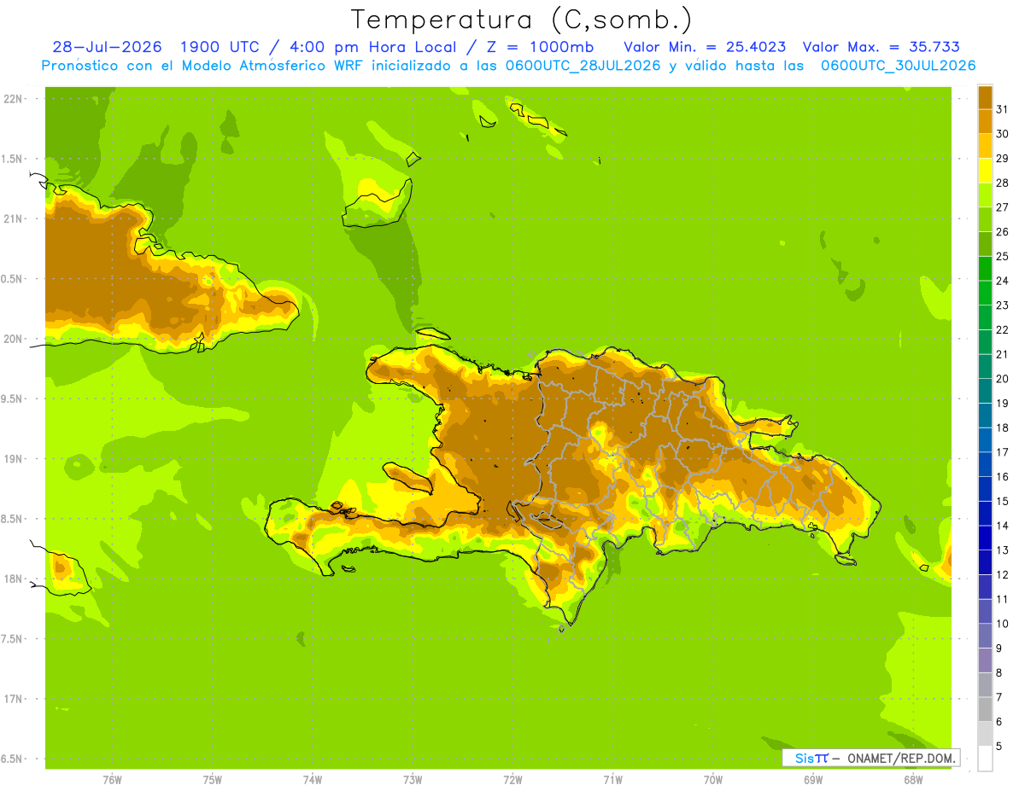Click the '19N' latitude label
The image size is (1025, 791).
14,459
